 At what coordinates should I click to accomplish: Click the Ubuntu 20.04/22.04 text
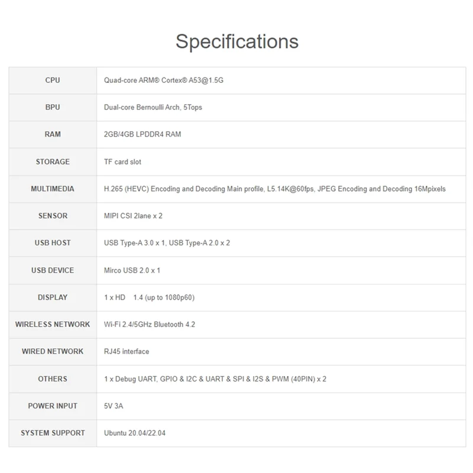tap(136, 433)
